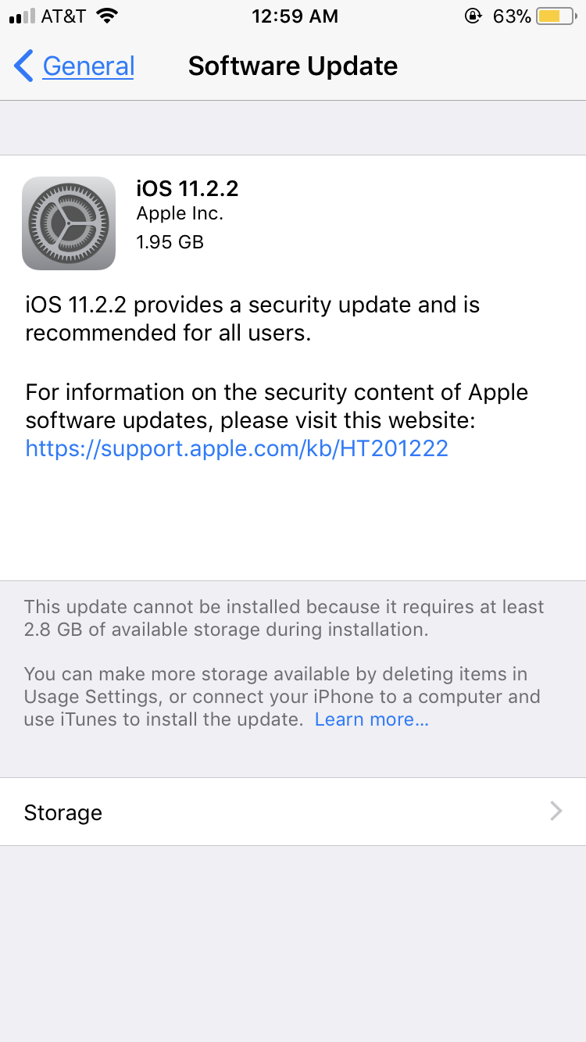Tap the cellular signal bars icon
This screenshot has height=1042, width=586.
point(22,16)
